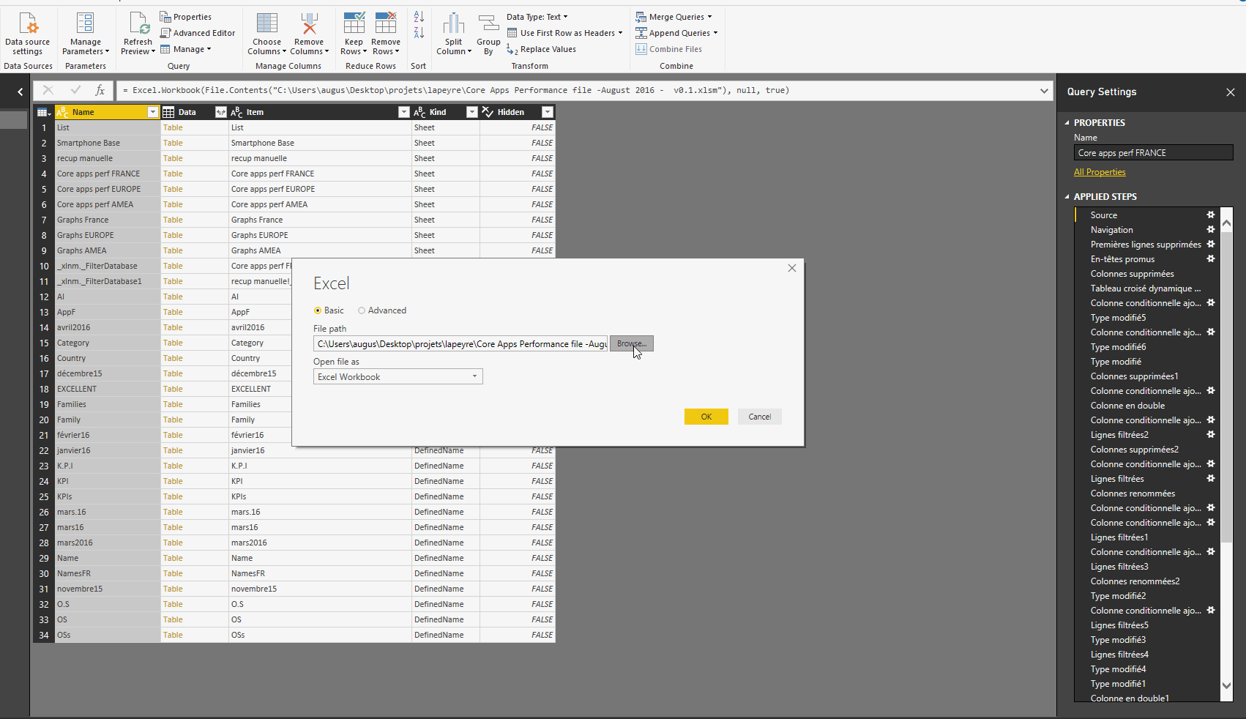Click Cancel in Excel dialog
Screen dimensions: 1246x719
click(x=760, y=417)
